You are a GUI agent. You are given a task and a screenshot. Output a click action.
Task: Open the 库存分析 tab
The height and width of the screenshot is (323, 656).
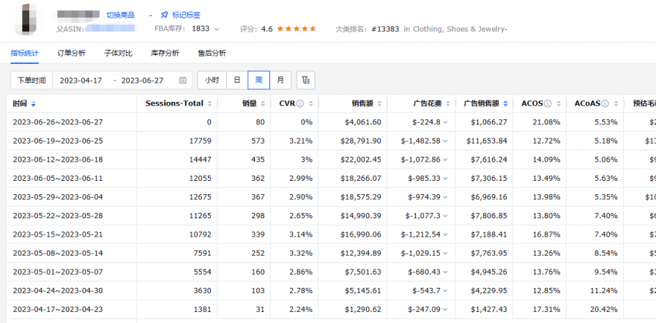click(165, 53)
